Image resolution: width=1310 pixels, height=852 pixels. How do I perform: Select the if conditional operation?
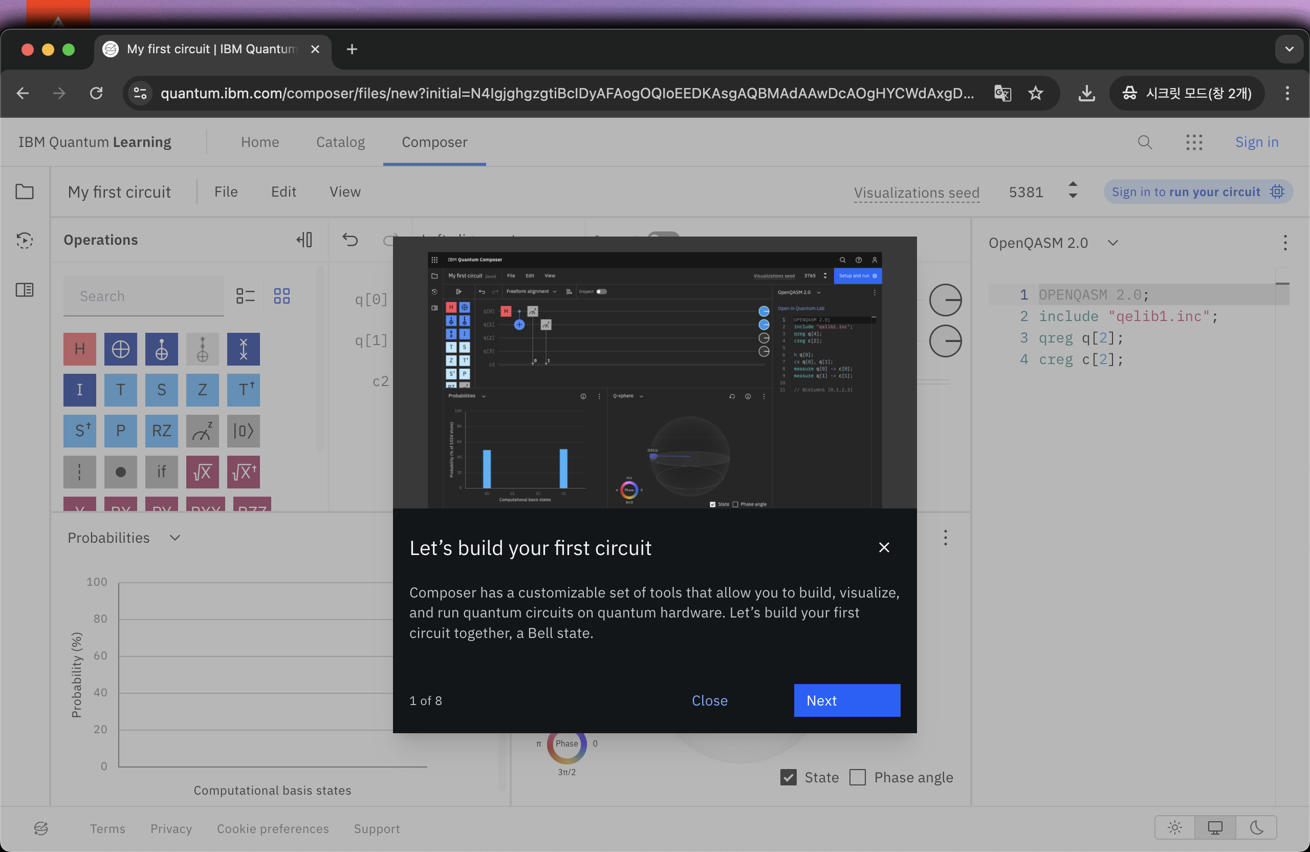161,472
